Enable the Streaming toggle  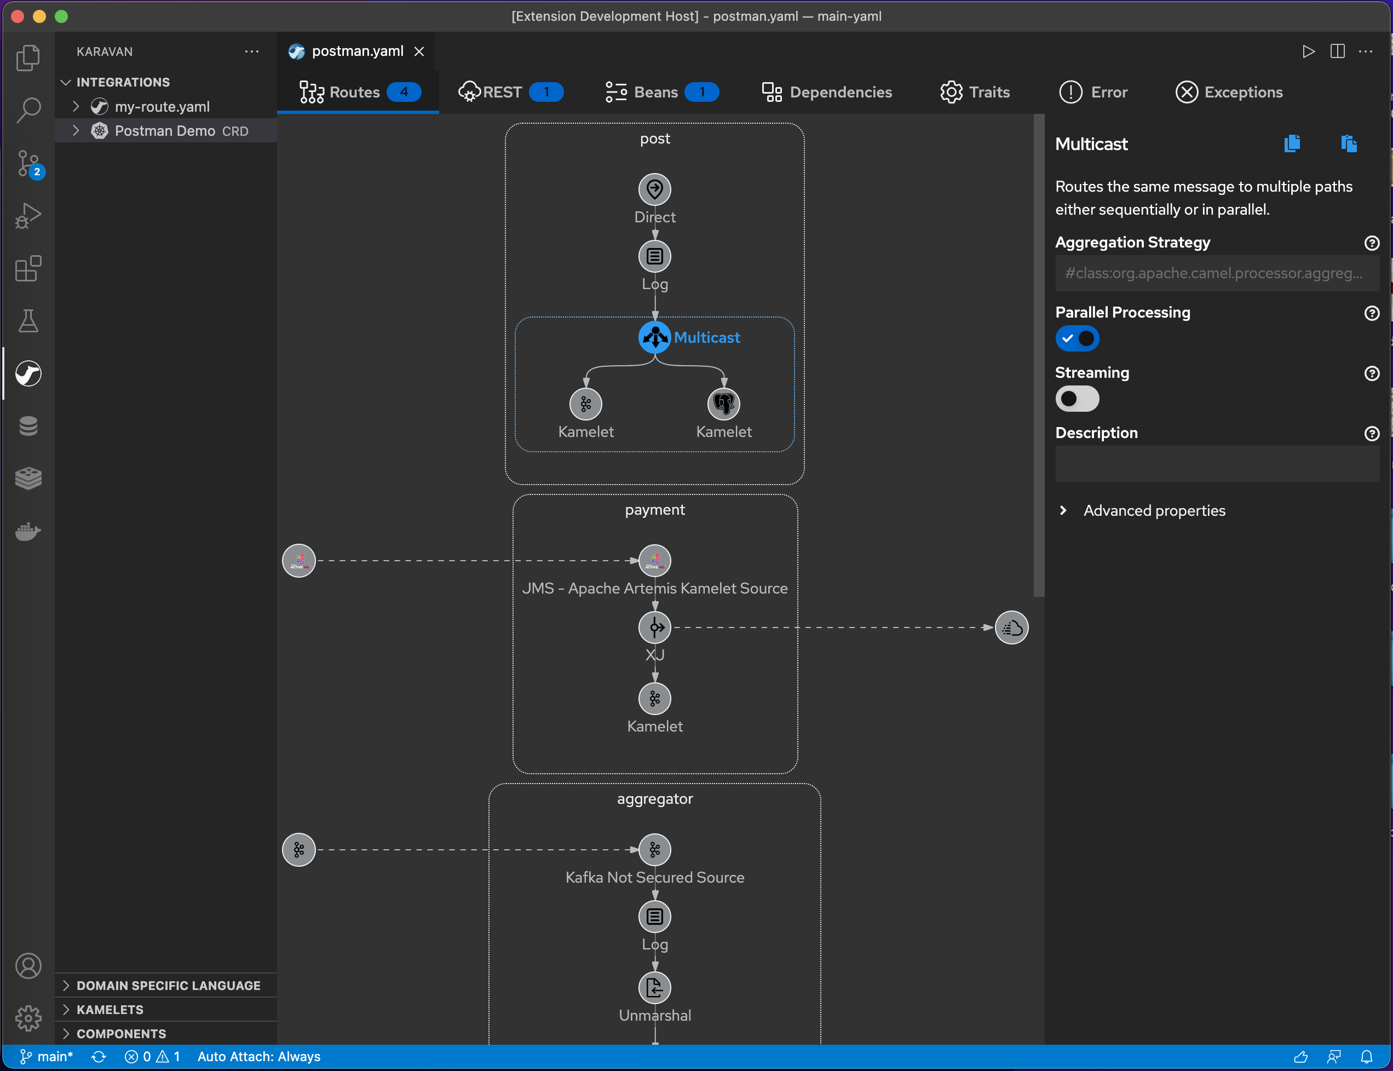pos(1076,398)
